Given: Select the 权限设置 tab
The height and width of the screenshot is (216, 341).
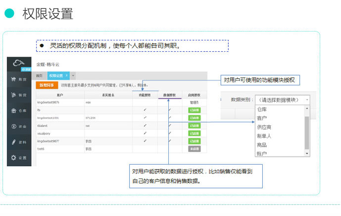Looking at the screenshot, I should [56, 75].
